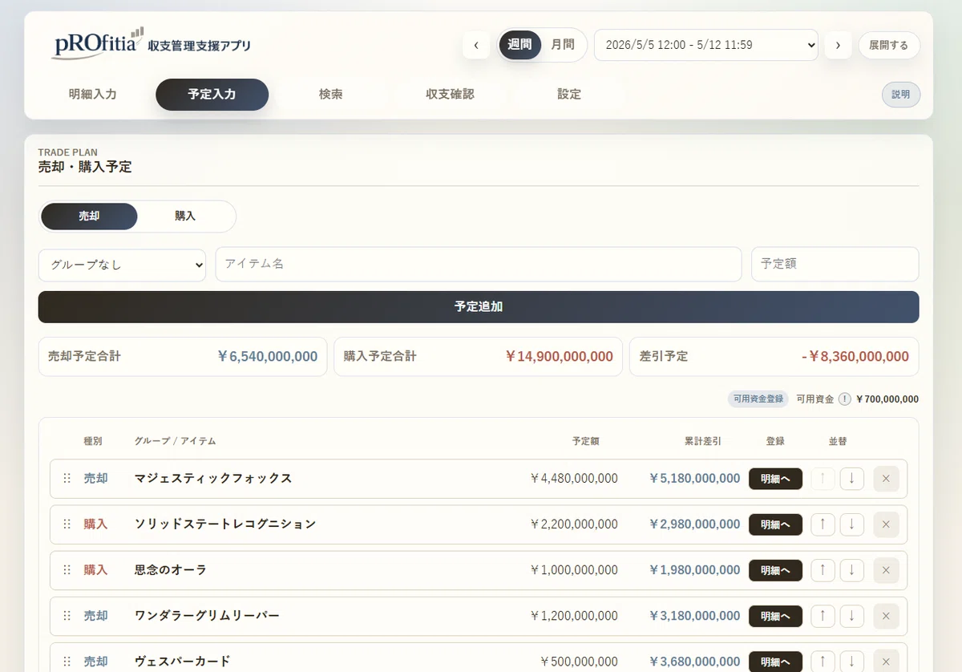Delete the ワンダラーグリムリーパー plan row
The image size is (962, 672).
886,616
